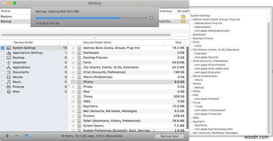Screen dimensions: 273x141
Task: Check the Applications Settings checkbox
Action: pos(3,53)
